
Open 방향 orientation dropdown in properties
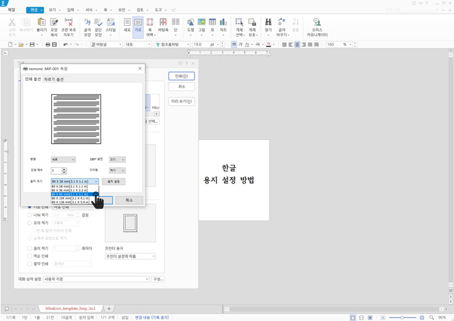pos(63,160)
